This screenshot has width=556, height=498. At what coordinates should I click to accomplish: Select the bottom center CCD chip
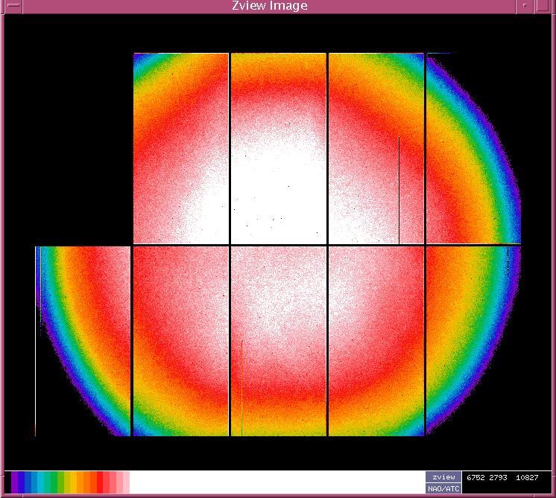(278, 341)
